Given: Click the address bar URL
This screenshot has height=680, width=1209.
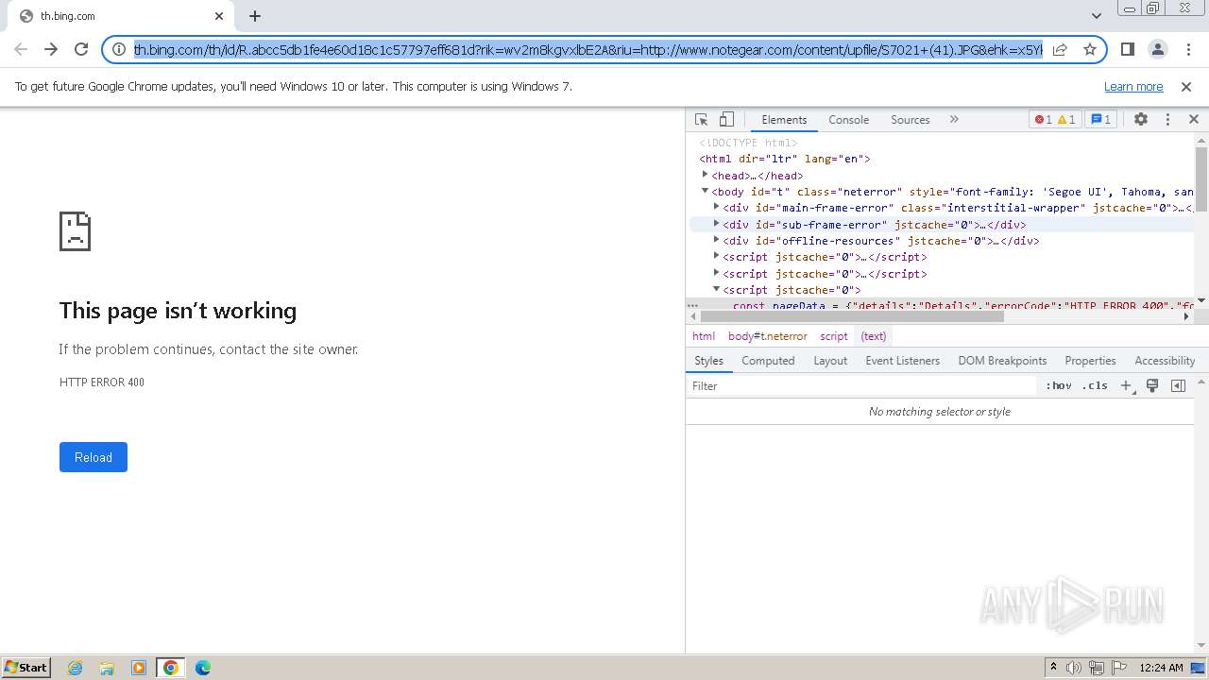Looking at the screenshot, I should [587, 49].
